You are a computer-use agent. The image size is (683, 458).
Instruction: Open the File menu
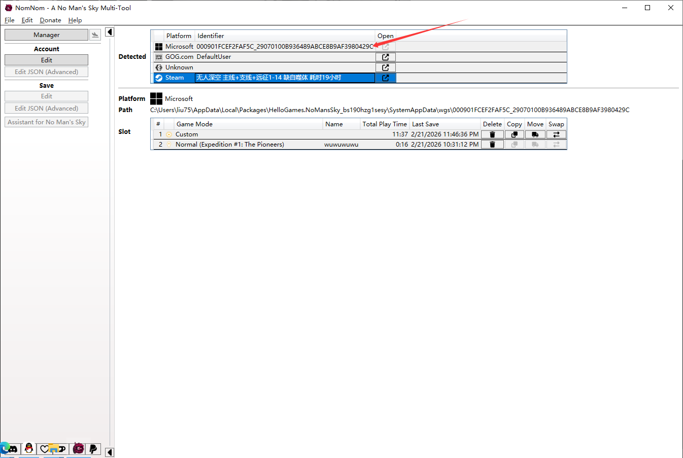(x=10, y=20)
